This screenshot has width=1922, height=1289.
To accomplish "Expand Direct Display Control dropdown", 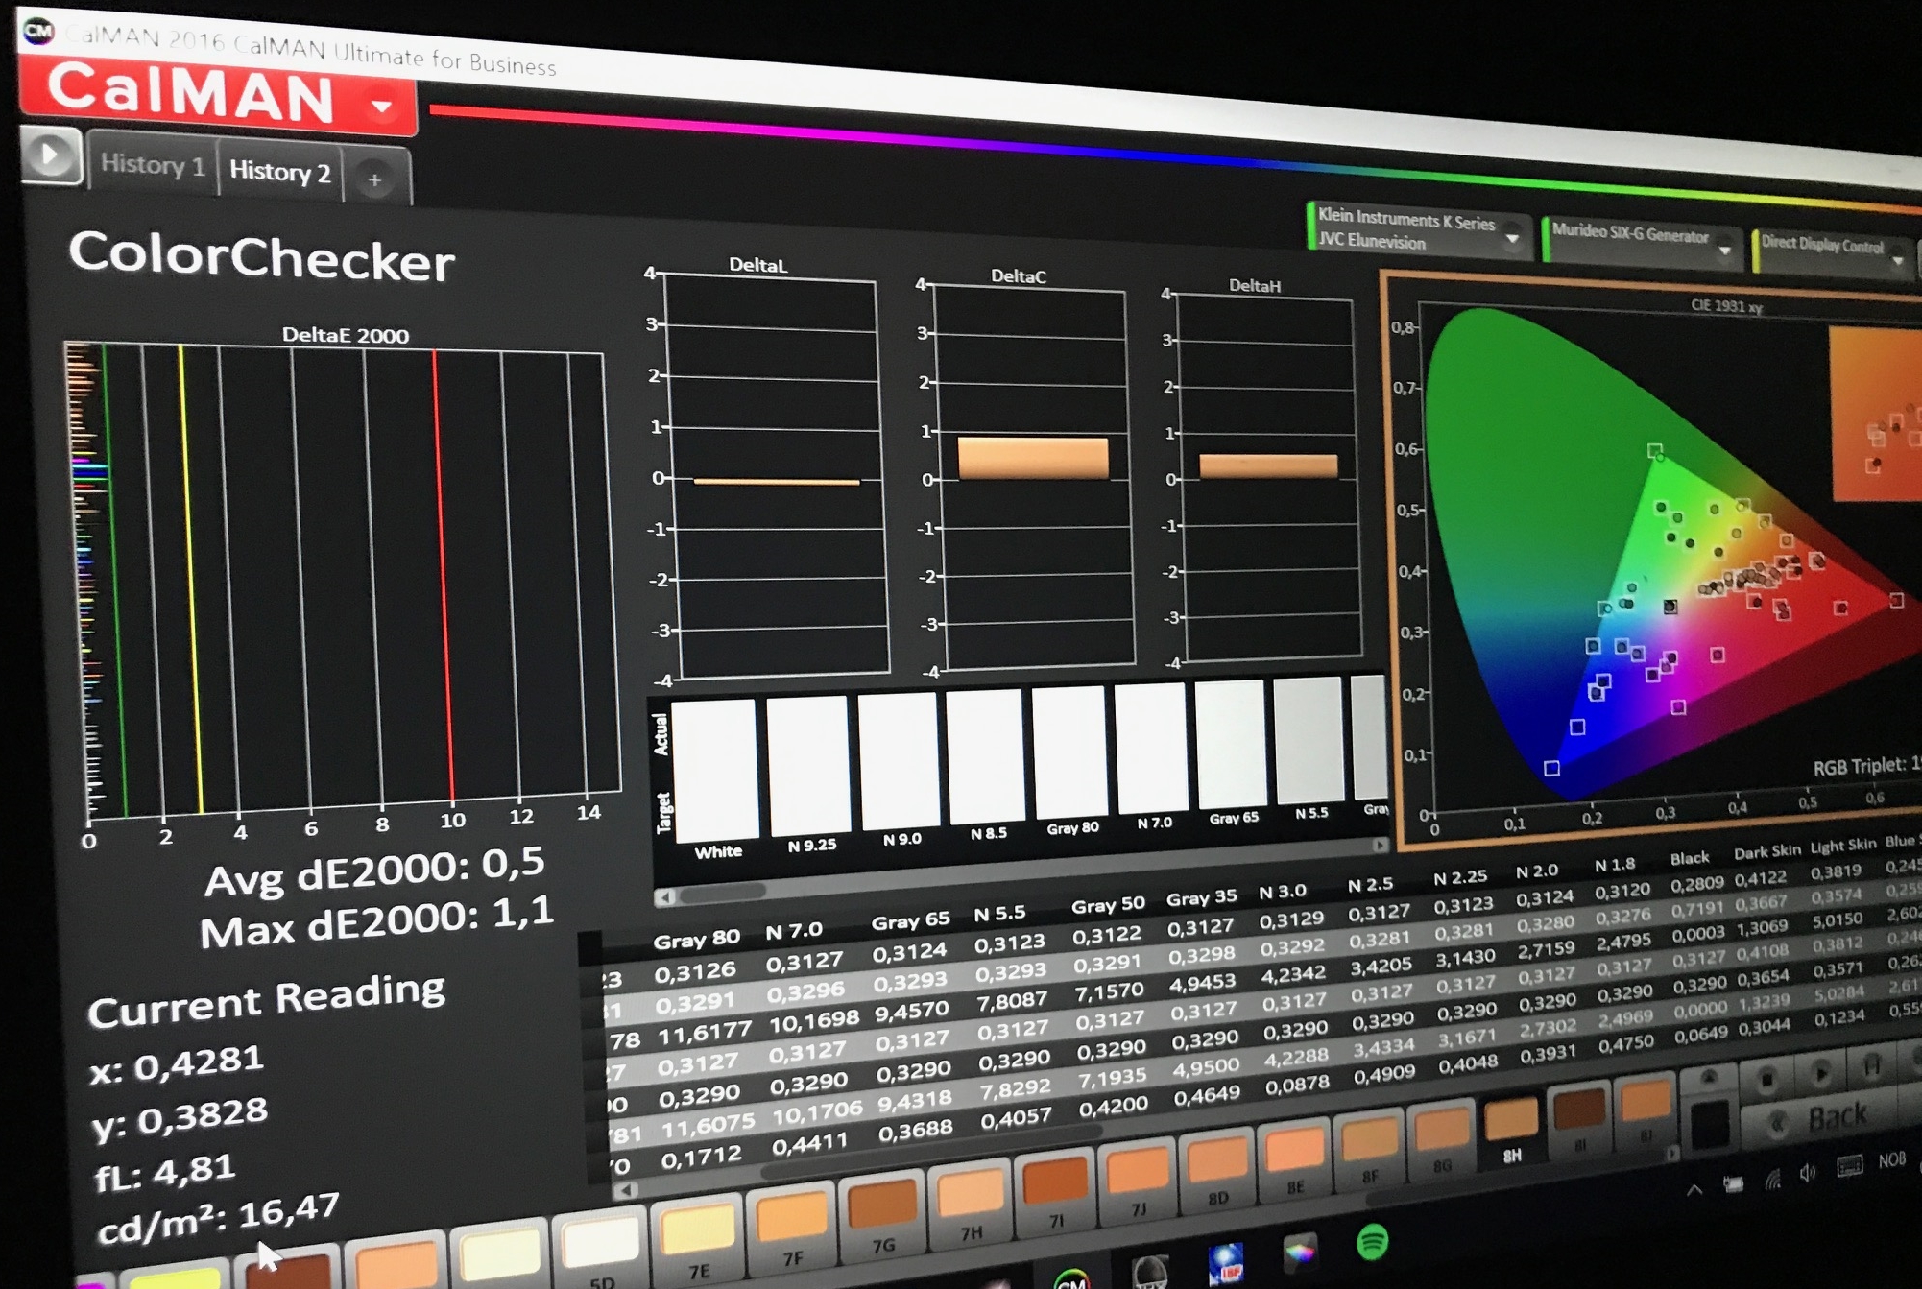I will pos(1897,259).
